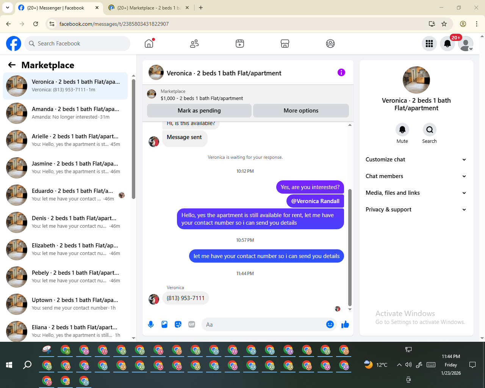
Task: Expand Chat members section
Action: pos(416,176)
